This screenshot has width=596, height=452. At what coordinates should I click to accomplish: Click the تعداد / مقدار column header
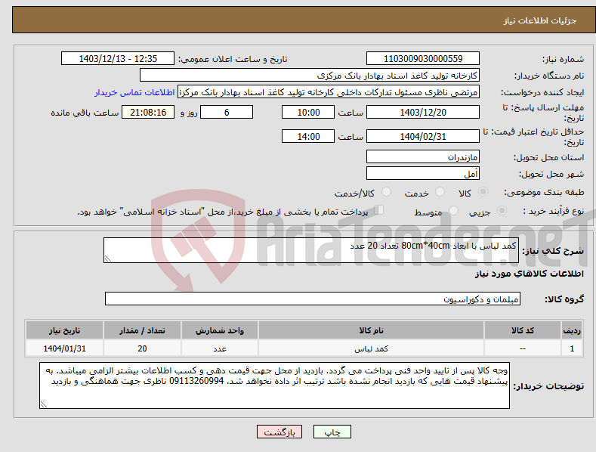142,330
